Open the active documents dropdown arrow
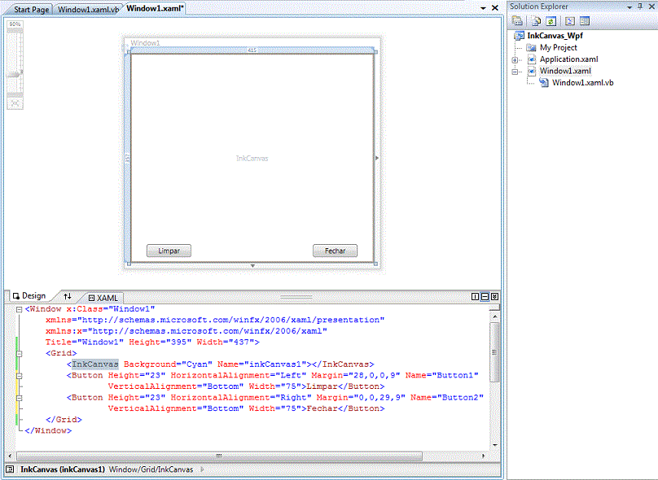This screenshot has height=480, width=658. point(483,8)
